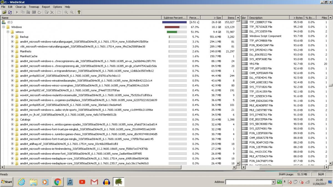The height and width of the screenshot is (187, 333).
Task: Click the Refresh All toolbar icon
Action: pyautogui.click(x=10, y=12)
